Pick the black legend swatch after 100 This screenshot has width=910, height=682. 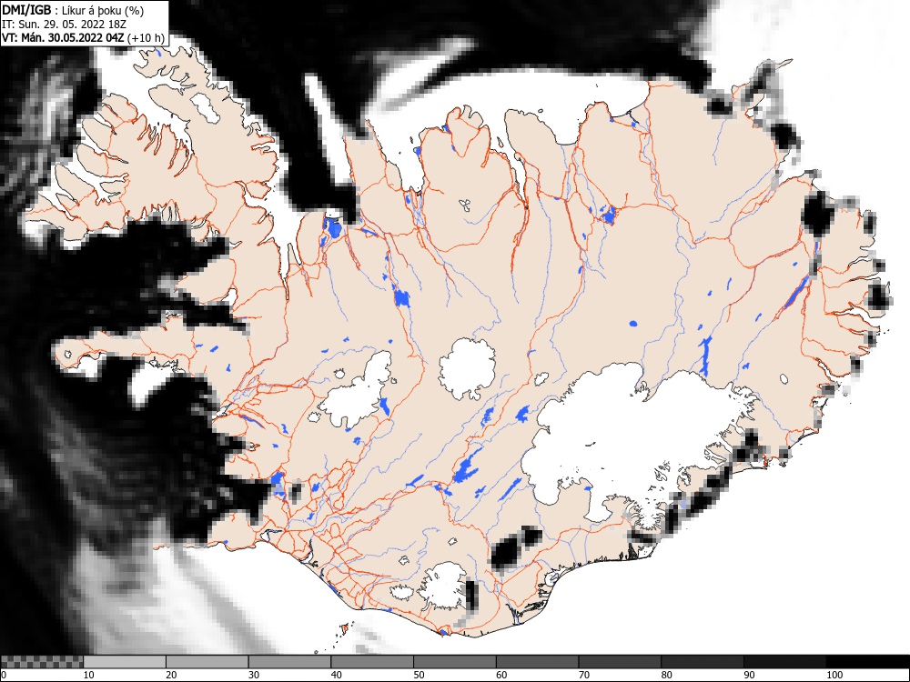coord(867,662)
